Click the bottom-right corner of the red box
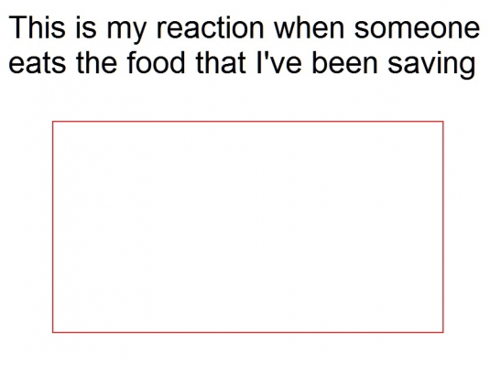The height and width of the screenshot is (366, 490). click(x=442, y=332)
